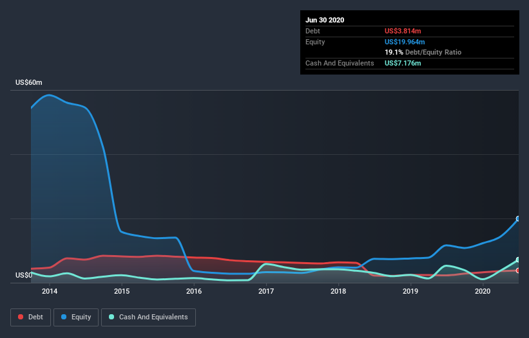Click the 2018 x-axis label
The image size is (529, 338).
[338, 291]
